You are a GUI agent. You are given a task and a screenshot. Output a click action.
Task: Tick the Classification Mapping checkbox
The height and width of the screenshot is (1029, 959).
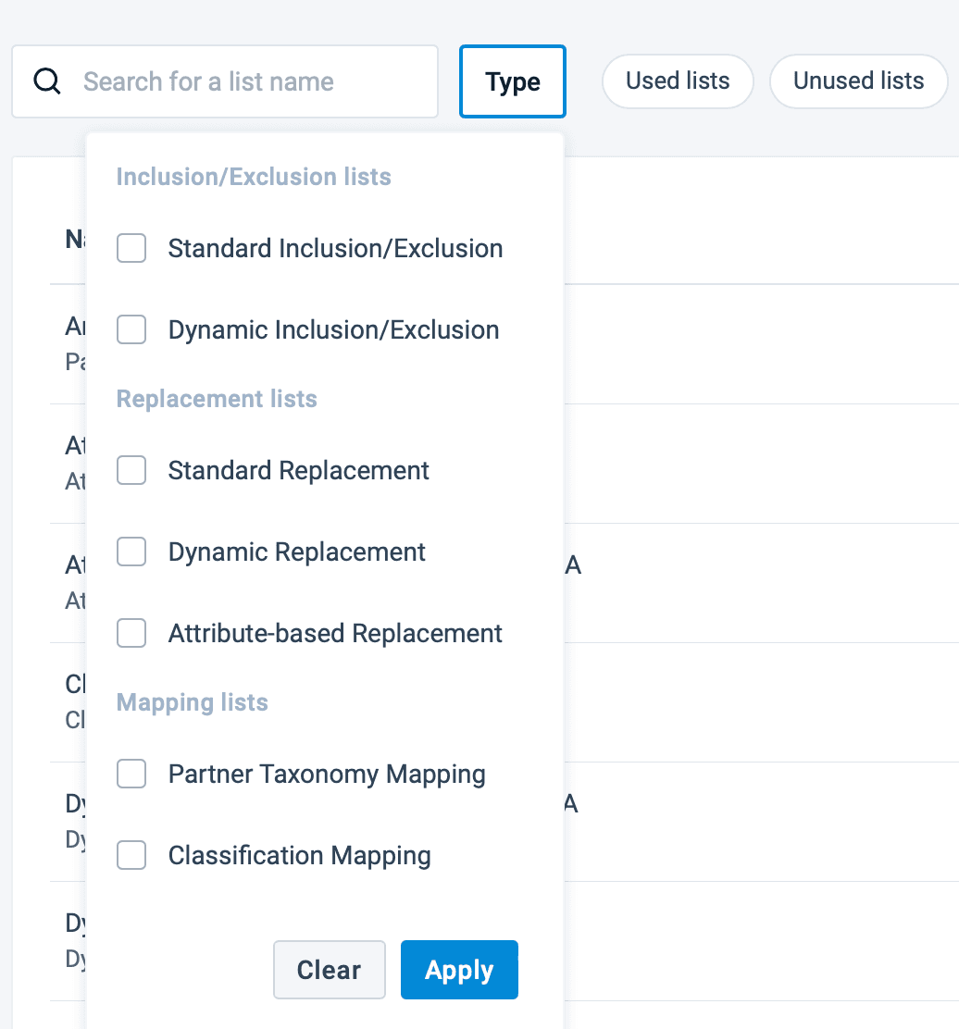coord(131,855)
